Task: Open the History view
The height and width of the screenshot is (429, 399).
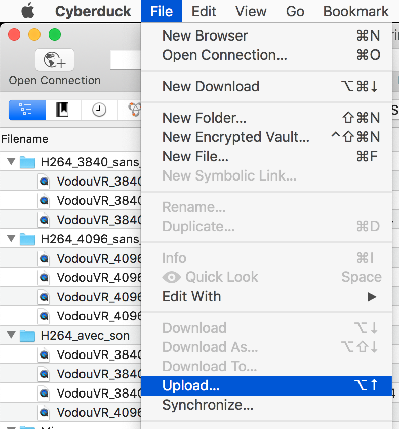Action: coord(99,109)
